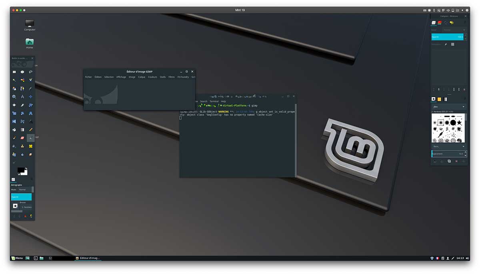Open the Filtres menu in GIMP
The width and height of the screenshot is (480, 274).
(172, 77)
